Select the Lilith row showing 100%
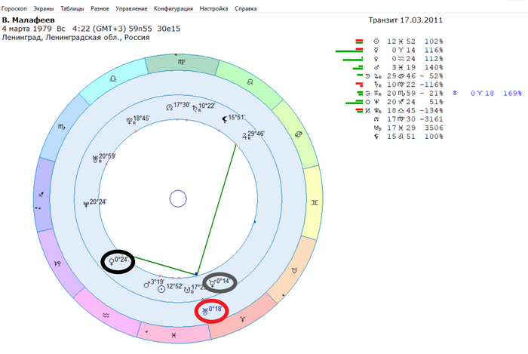 tap(409, 137)
